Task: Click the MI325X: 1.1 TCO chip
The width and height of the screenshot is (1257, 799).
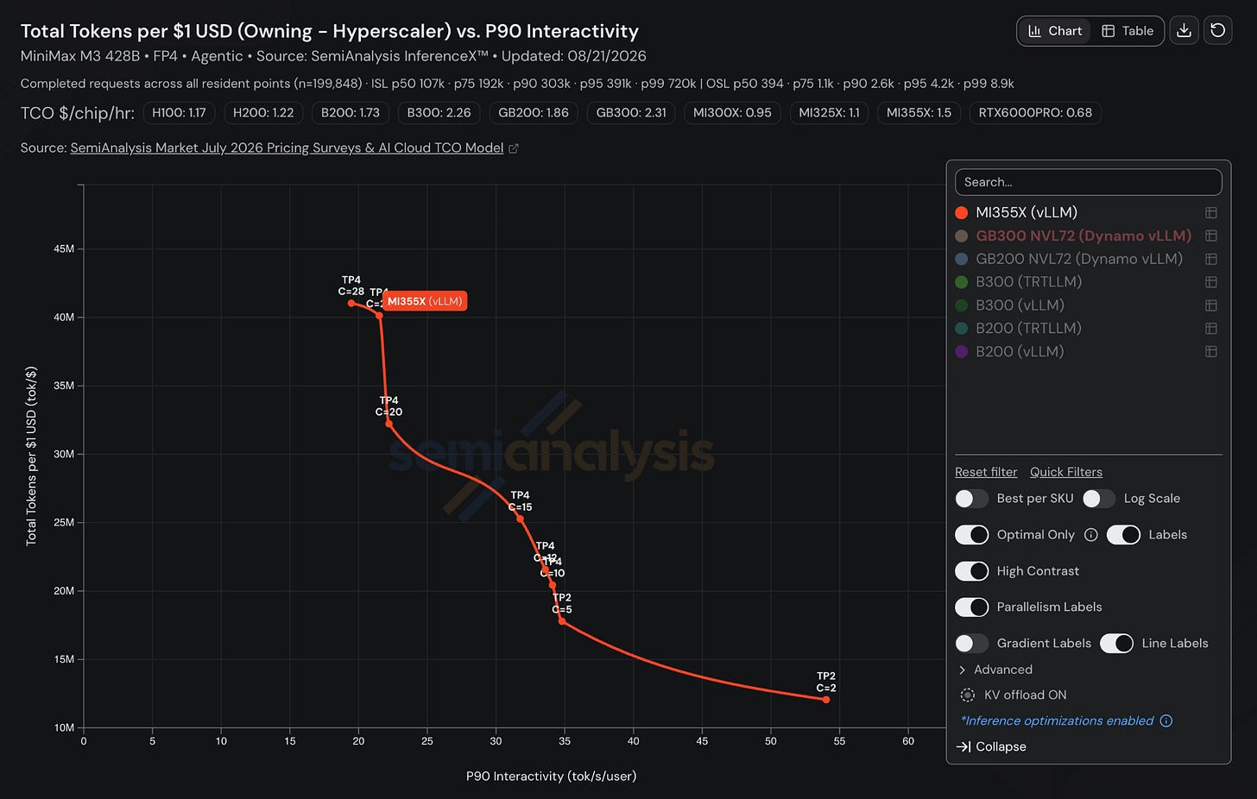Action: pyautogui.click(x=829, y=113)
